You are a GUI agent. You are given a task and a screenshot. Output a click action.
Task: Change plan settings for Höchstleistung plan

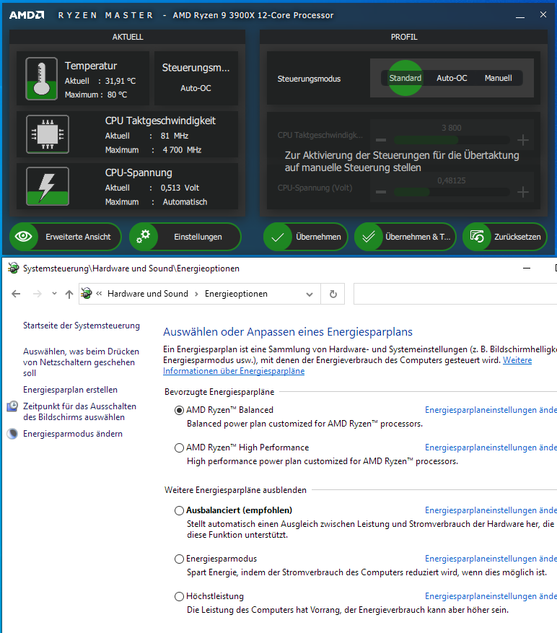pyautogui.click(x=491, y=596)
